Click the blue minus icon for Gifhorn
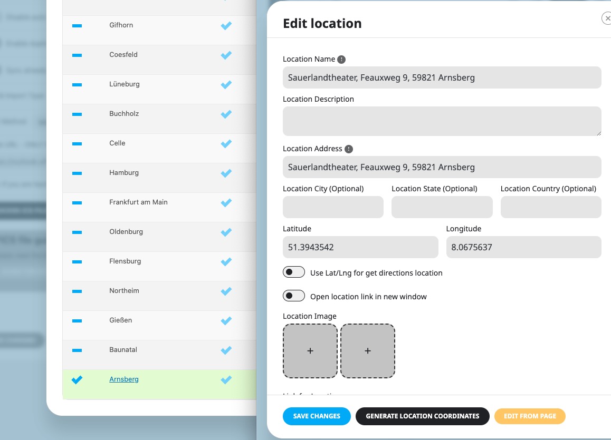Screen dimensions: 611x440 point(77,26)
